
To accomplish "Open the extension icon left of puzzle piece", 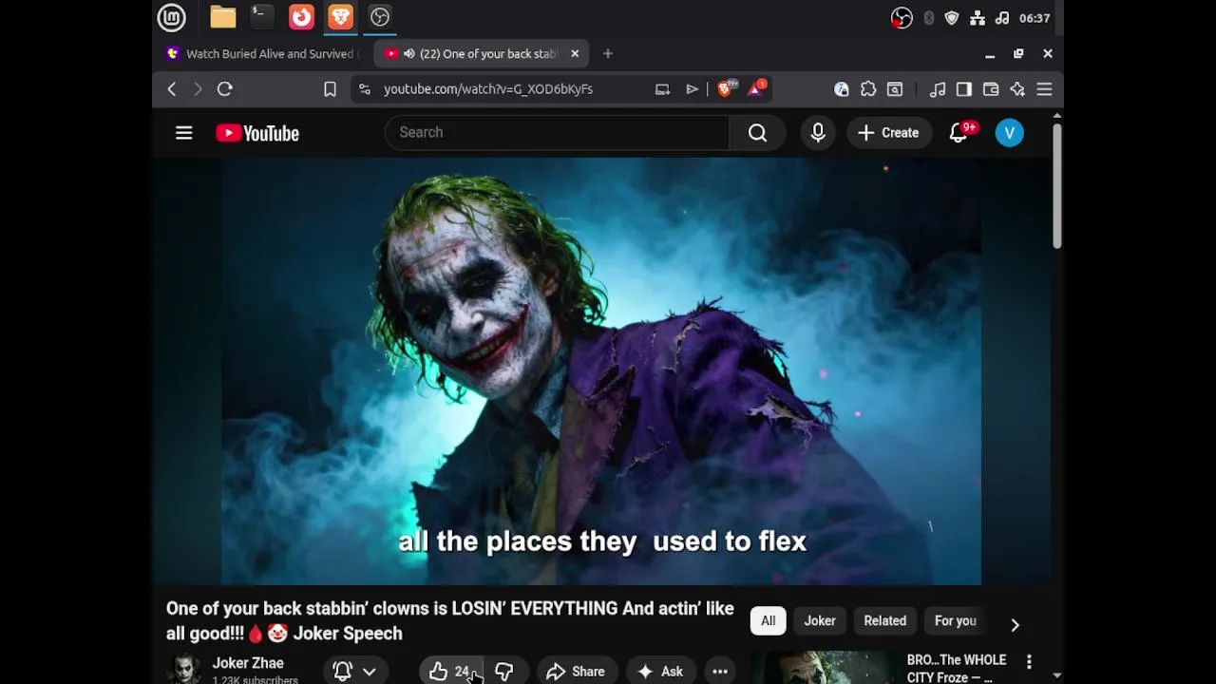I will (842, 89).
